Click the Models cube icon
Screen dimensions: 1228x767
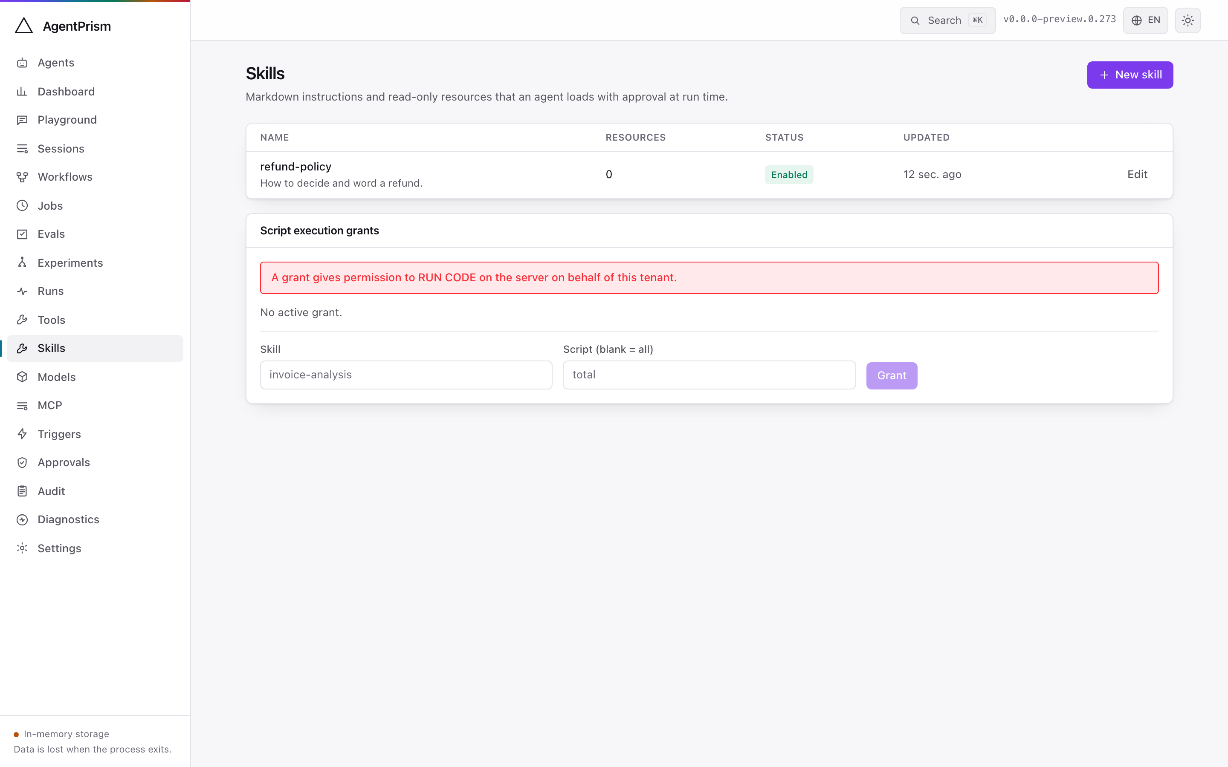point(22,377)
